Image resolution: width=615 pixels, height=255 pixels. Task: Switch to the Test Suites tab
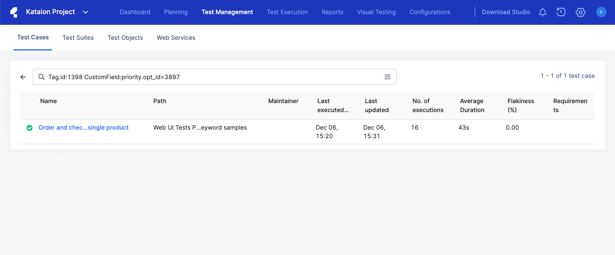point(78,38)
